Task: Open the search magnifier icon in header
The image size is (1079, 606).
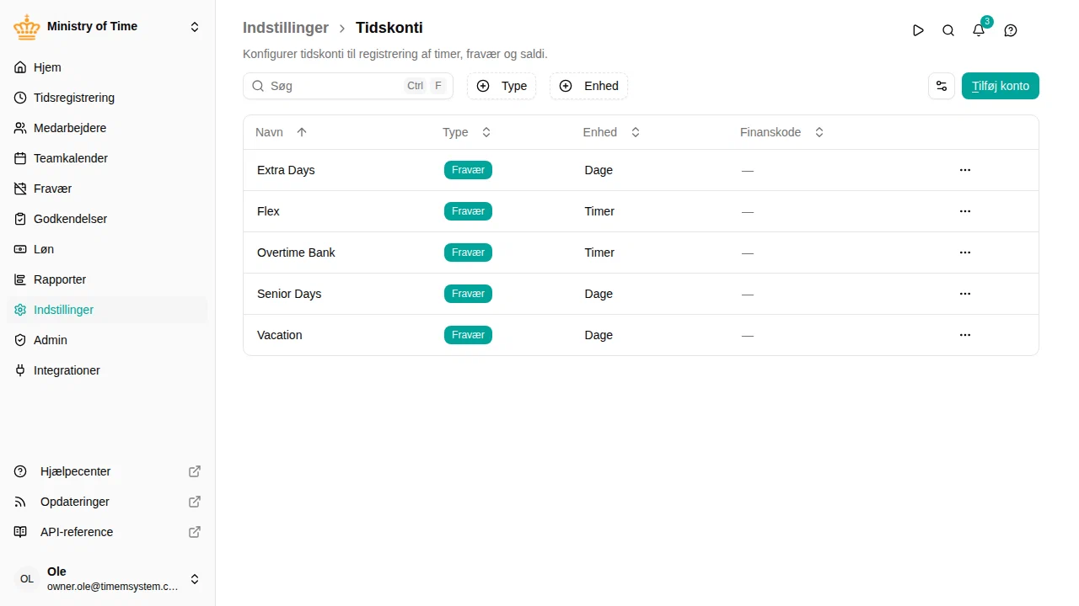Action: (948, 30)
